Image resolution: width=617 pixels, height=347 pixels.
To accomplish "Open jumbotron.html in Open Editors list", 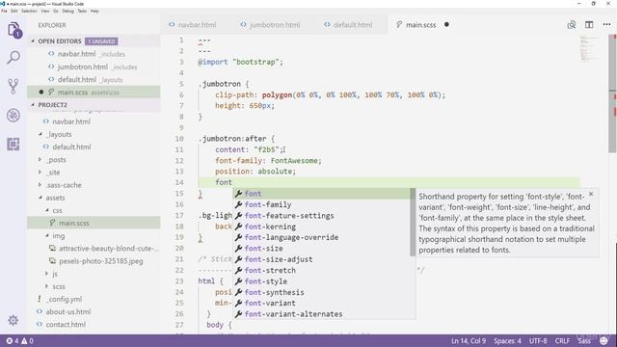I will coord(94,67).
